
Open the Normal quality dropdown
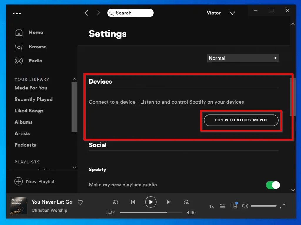(x=243, y=58)
